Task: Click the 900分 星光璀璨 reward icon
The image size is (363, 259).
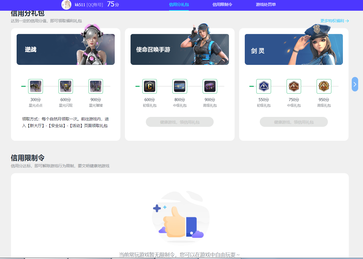Action: [x=96, y=86]
